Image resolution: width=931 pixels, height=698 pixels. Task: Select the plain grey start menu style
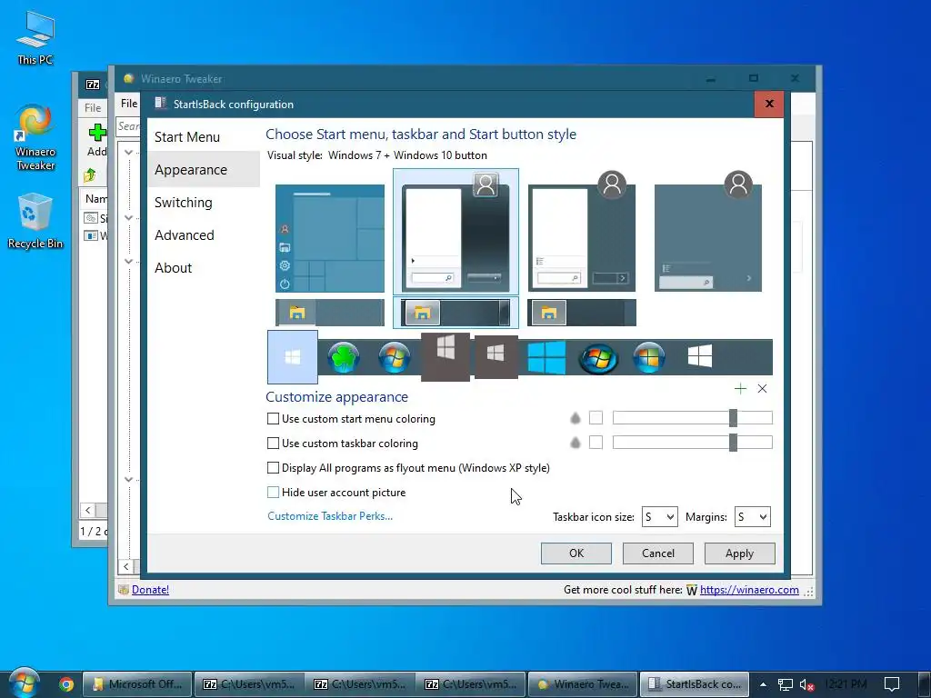pos(707,232)
